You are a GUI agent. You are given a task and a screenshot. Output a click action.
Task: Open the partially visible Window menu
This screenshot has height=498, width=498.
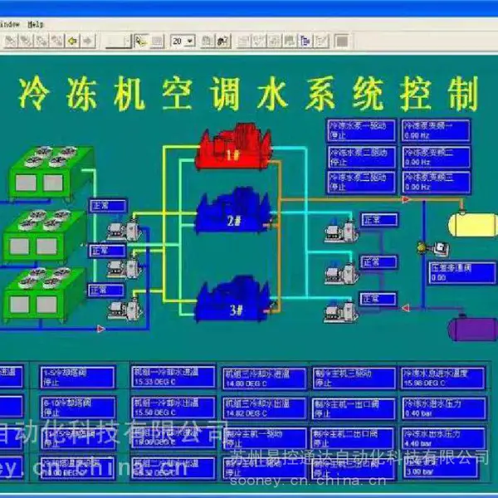(x=9, y=24)
